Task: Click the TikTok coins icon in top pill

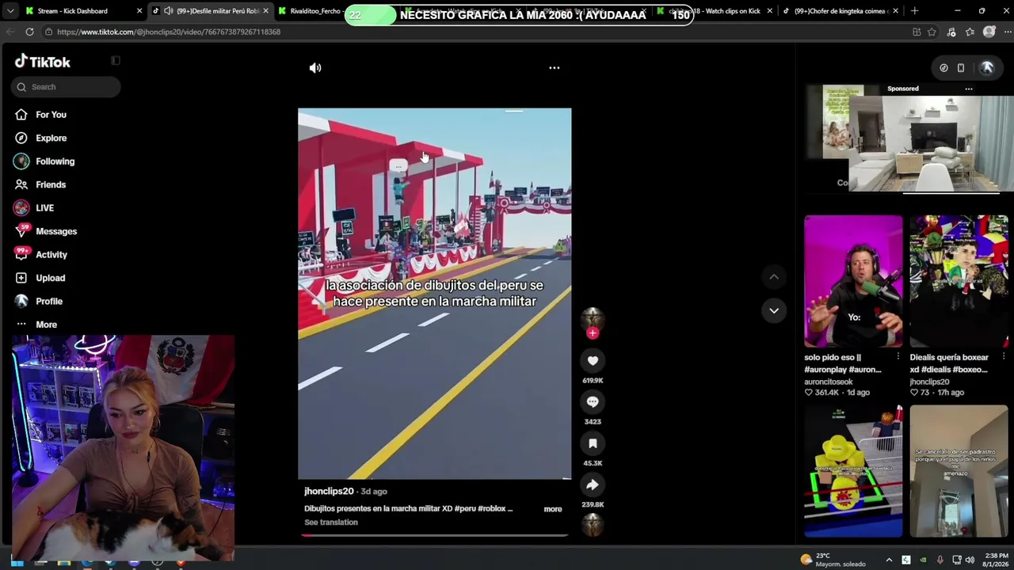Action: pos(943,68)
